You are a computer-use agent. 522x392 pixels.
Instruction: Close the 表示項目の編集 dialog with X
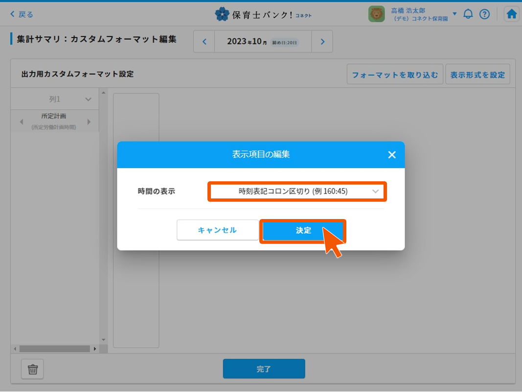pyautogui.click(x=392, y=155)
